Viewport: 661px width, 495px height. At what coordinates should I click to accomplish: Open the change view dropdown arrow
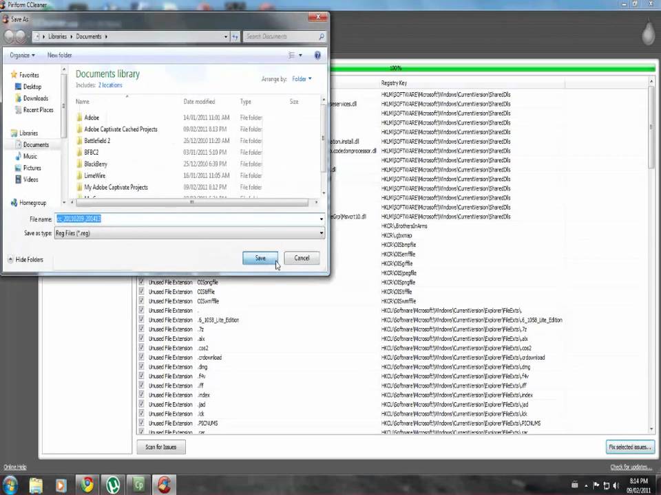tap(301, 55)
